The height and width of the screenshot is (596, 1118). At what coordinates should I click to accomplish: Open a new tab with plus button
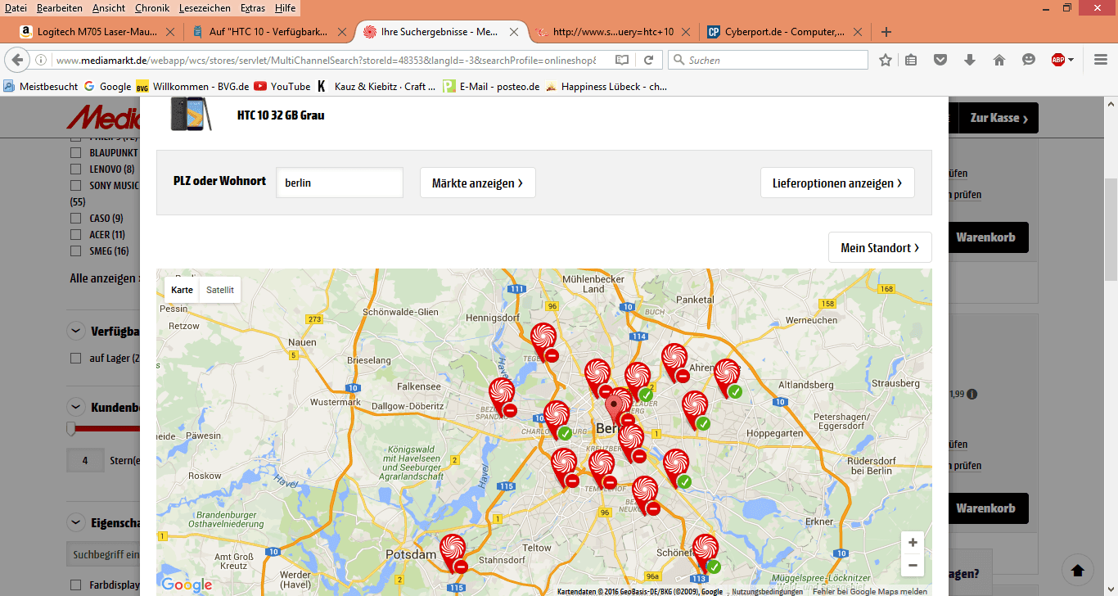tap(886, 32)
